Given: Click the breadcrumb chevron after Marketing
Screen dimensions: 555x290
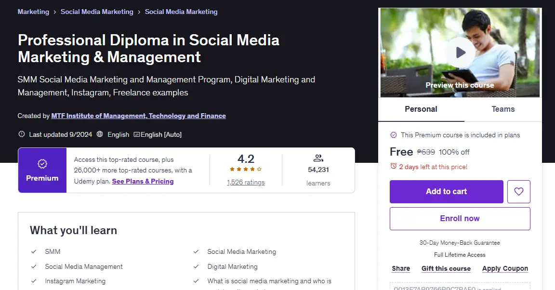Looking at the screenshot, I should pyautogui.click(x=55, y=12).
